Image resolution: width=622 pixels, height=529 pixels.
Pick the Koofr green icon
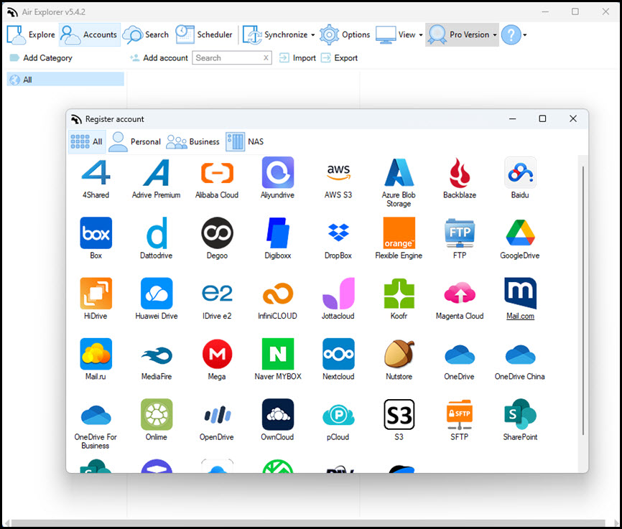(399, 294)
